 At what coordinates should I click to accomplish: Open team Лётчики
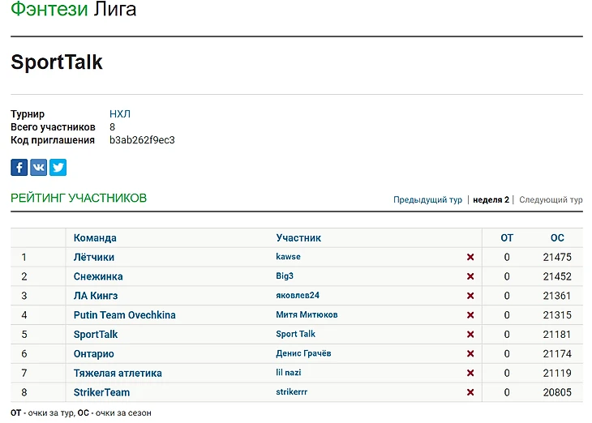94,258
